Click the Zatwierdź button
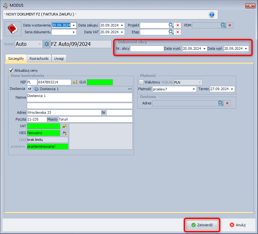Viewport: 258px width, 234px height. (202, 225)
